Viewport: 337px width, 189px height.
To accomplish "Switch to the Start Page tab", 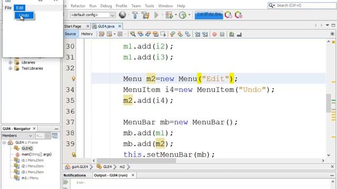I will coord(73,26).
